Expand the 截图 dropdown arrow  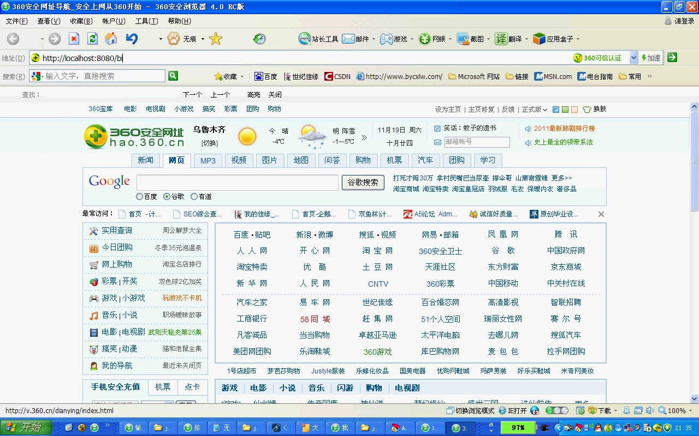[488, 39]
